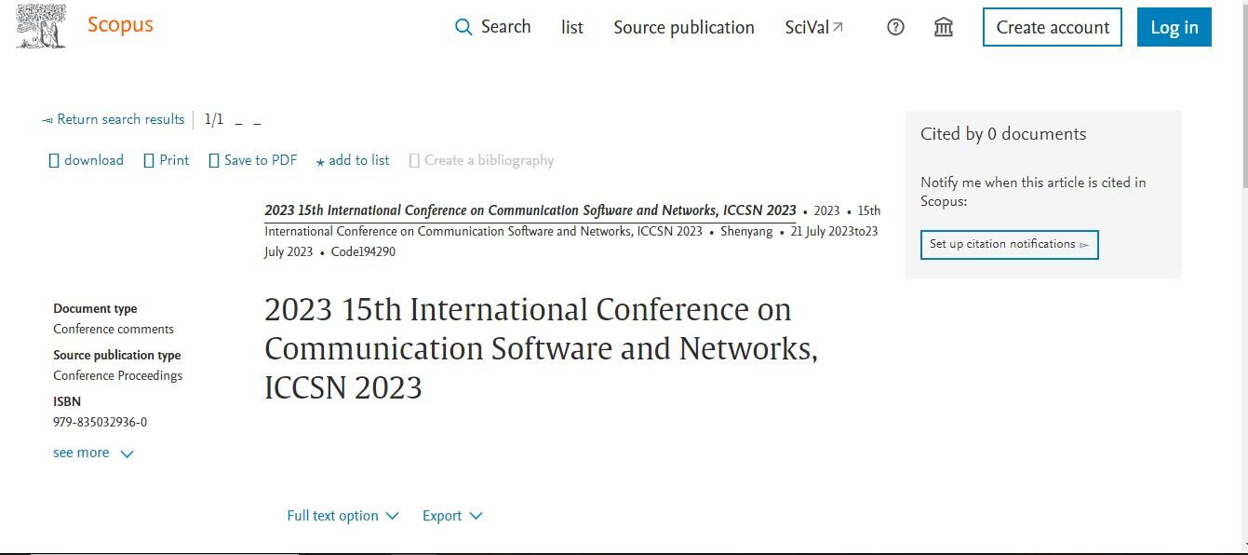Click the 1/1 result counter
This screenshot has height=555, width=1248.
(214, 119)
